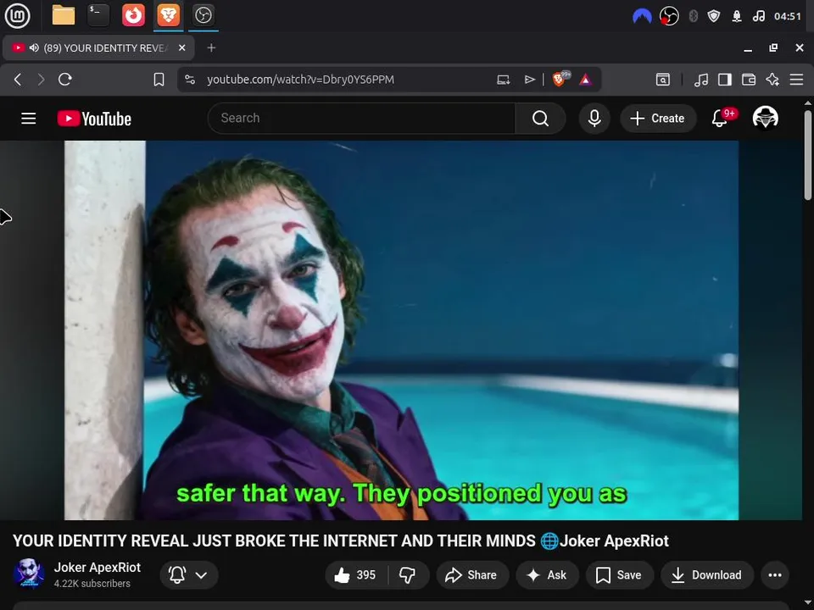The image size is (814, 610).
Task: Ask about this video
Action: 547,574
